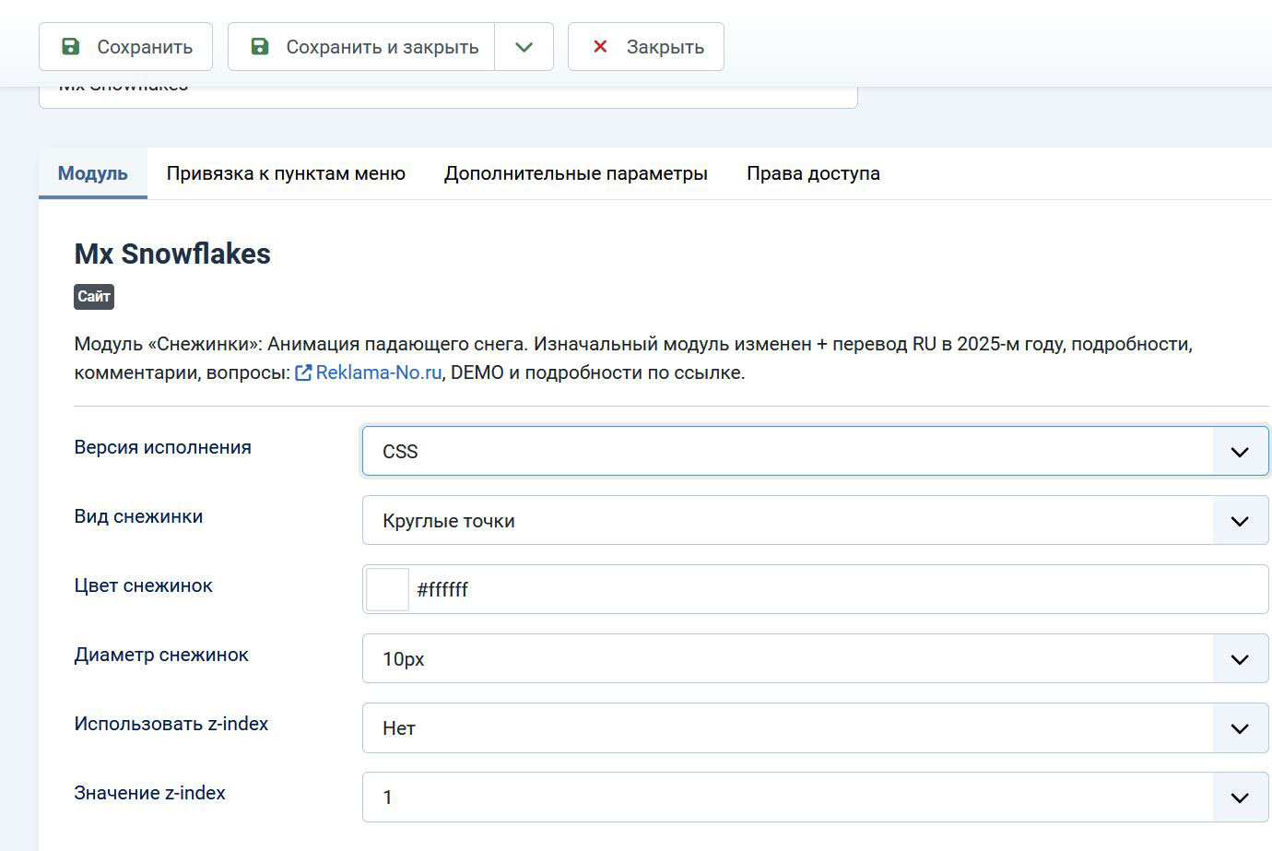Click the Значение z-index label
The width and height of the screenshot is (1272, 851).
click(x=150, y=793)
